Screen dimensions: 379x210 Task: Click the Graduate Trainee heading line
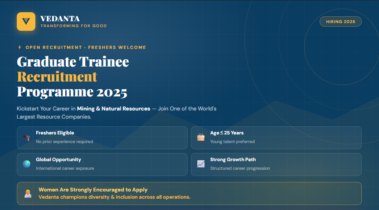[x=73, y=62]
